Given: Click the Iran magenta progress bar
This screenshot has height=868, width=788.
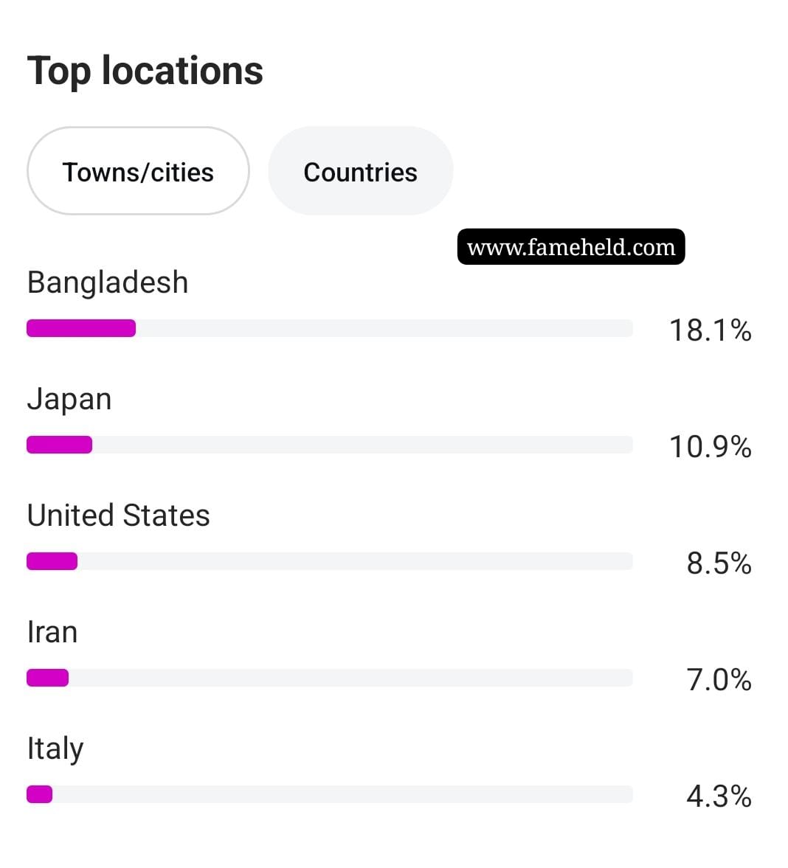Looking at the screenshot, I should pyautogui.click(x=48, y=678).
